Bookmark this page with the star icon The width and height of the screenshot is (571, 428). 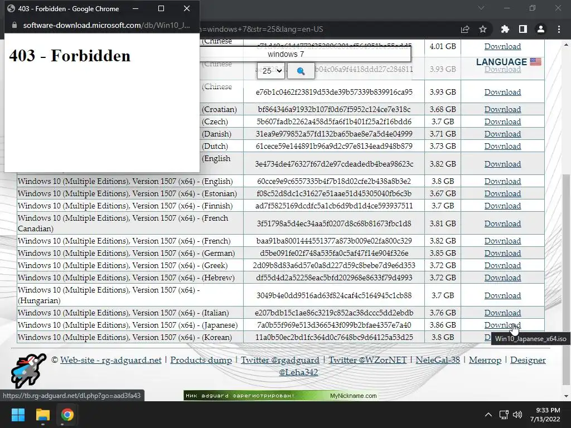(483, 29)
